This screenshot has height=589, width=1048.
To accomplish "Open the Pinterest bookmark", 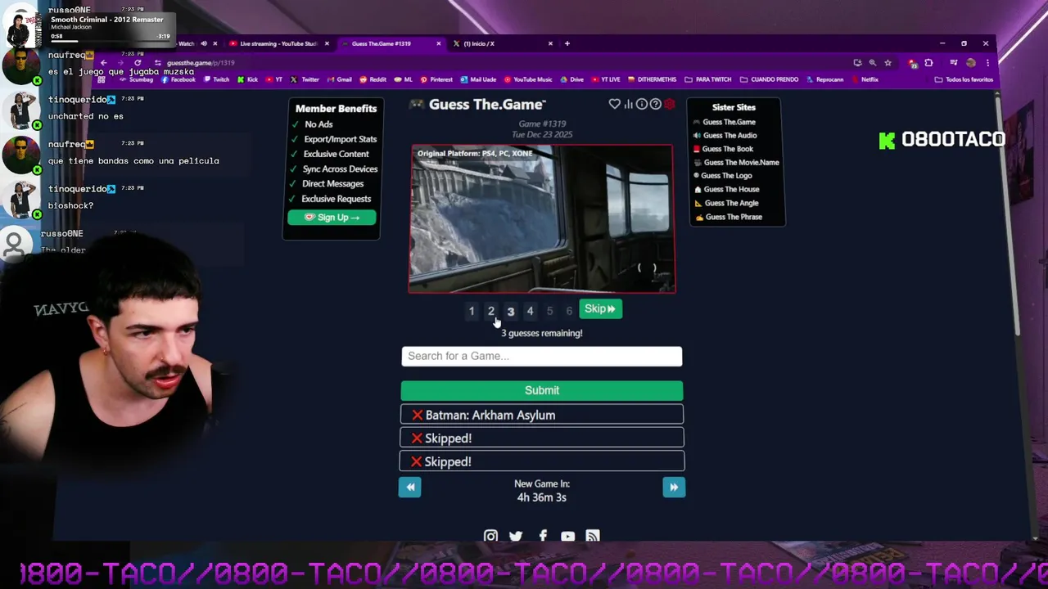I will [x=436, y=79].
